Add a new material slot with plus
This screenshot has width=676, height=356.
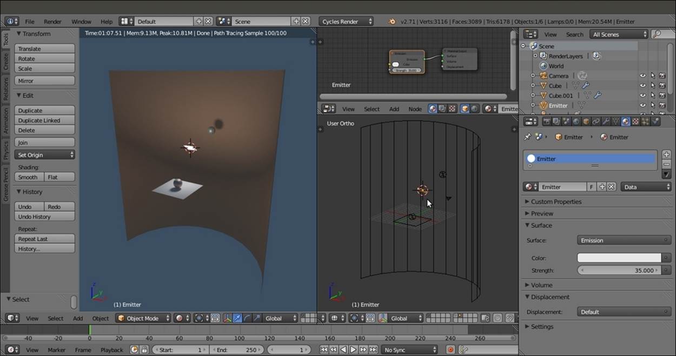pos(666,155)
